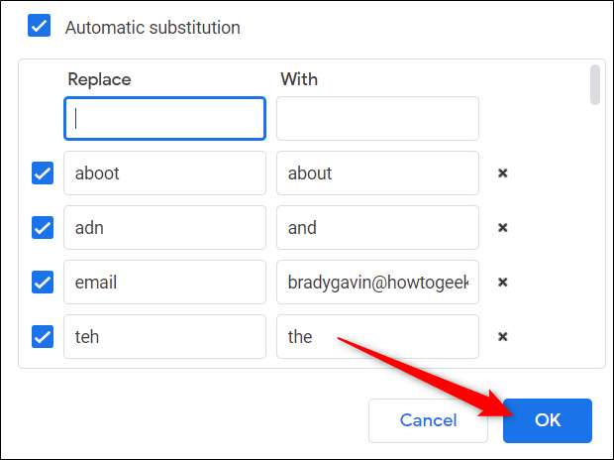
Task: Disable the 'adn' substitution checkbox
Action: [43, 228]
